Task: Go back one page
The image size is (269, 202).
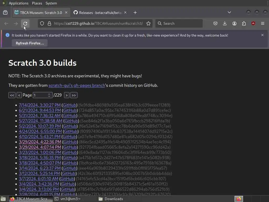Action: coord(6,23)
